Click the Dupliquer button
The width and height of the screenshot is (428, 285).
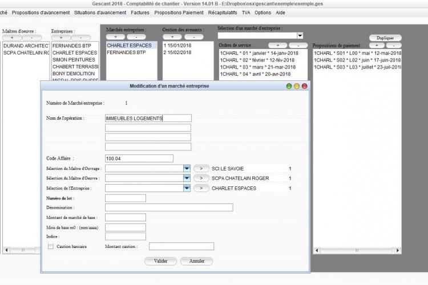(x=385, y=38)
